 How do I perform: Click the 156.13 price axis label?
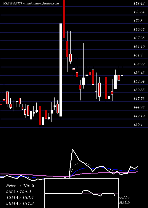tap(139, 73)
